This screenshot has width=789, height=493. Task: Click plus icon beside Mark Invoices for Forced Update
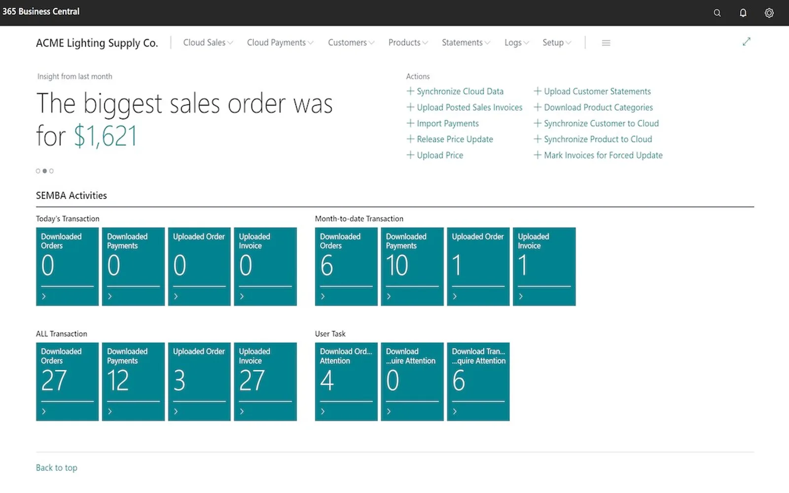pyautogui.click(x=538, y=155)
